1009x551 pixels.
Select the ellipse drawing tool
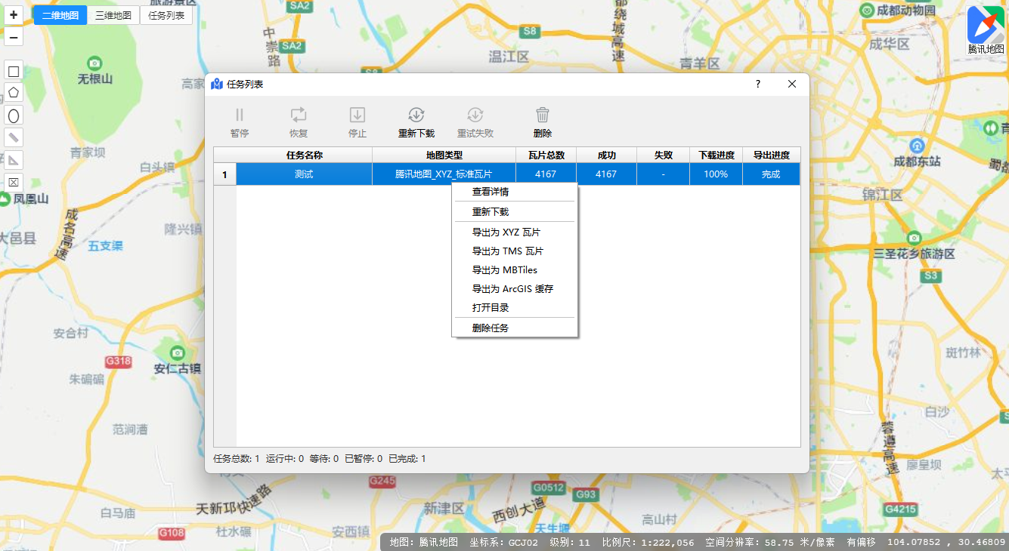point(14,115)
